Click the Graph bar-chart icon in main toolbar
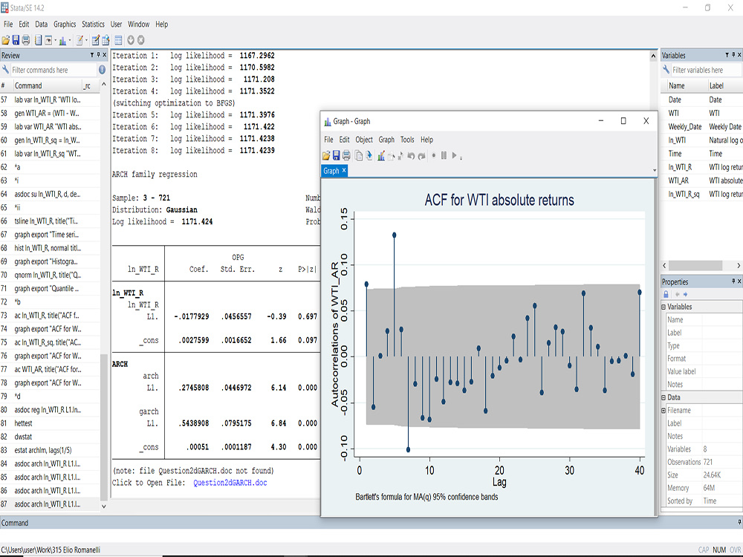This screenshot has height=557, width=743. coord(62,40)
